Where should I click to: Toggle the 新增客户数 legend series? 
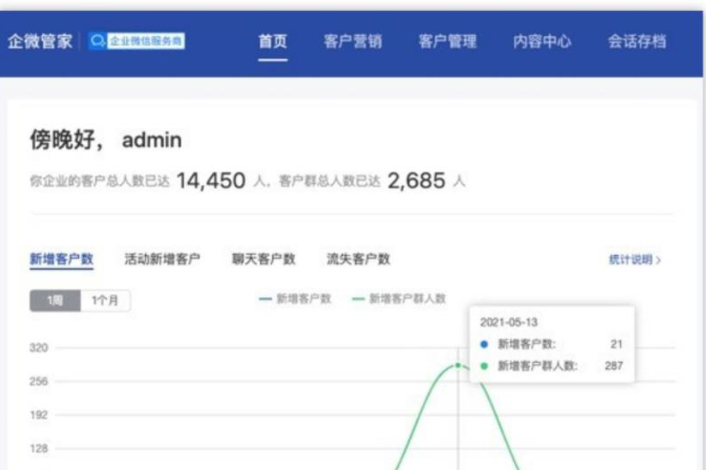295,299
